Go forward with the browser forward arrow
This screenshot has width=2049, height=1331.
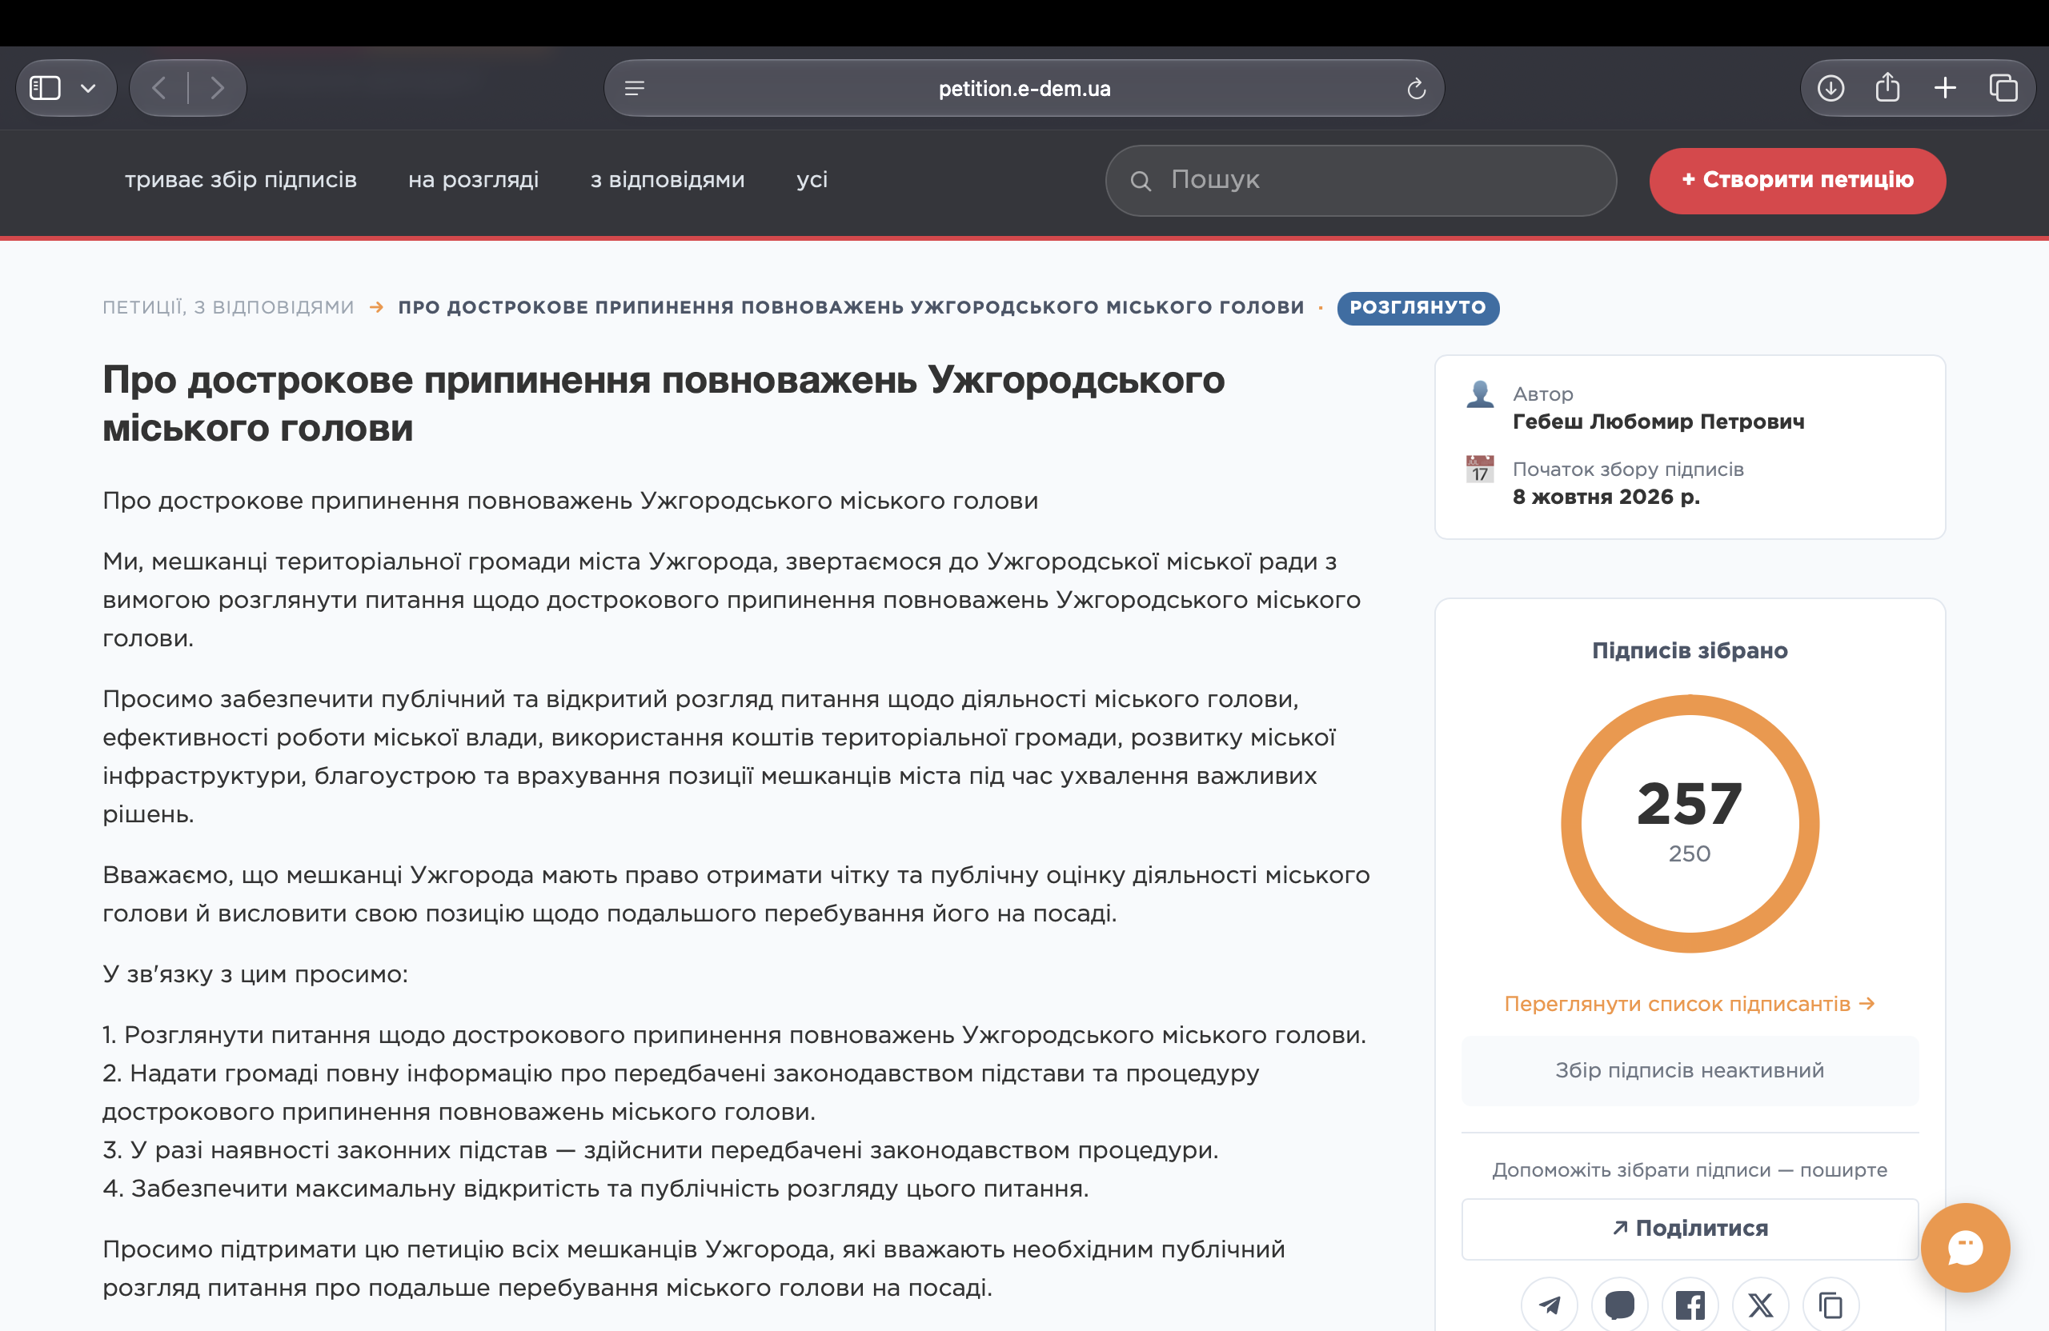217,88
